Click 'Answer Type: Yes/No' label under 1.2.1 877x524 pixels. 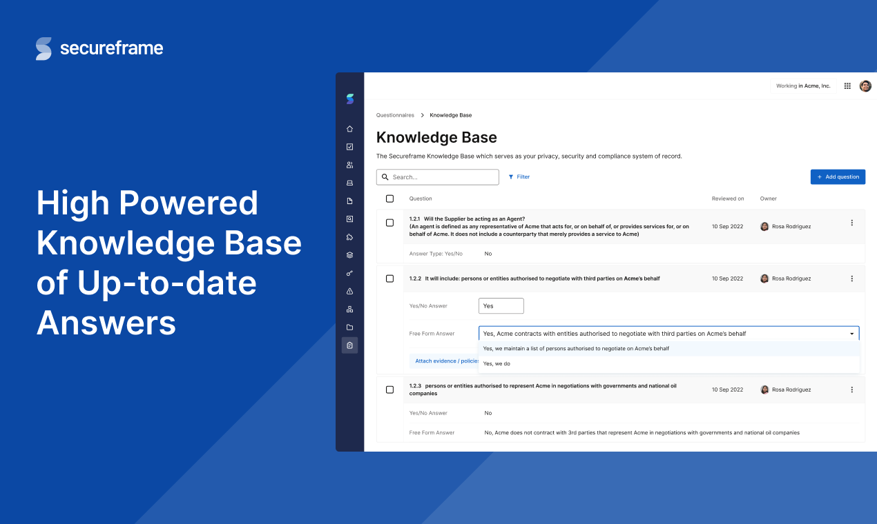tap(436, 254)
